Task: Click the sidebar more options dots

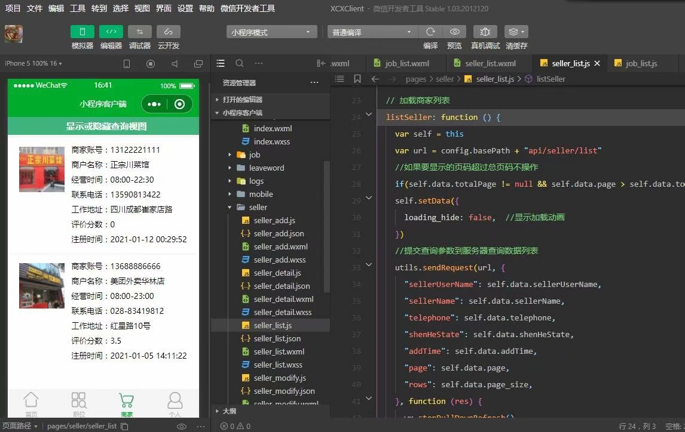Action: pyautogui.click(x=259, y=63)
